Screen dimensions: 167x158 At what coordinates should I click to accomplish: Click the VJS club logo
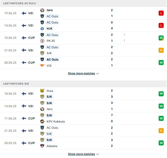tap(42, 65)
